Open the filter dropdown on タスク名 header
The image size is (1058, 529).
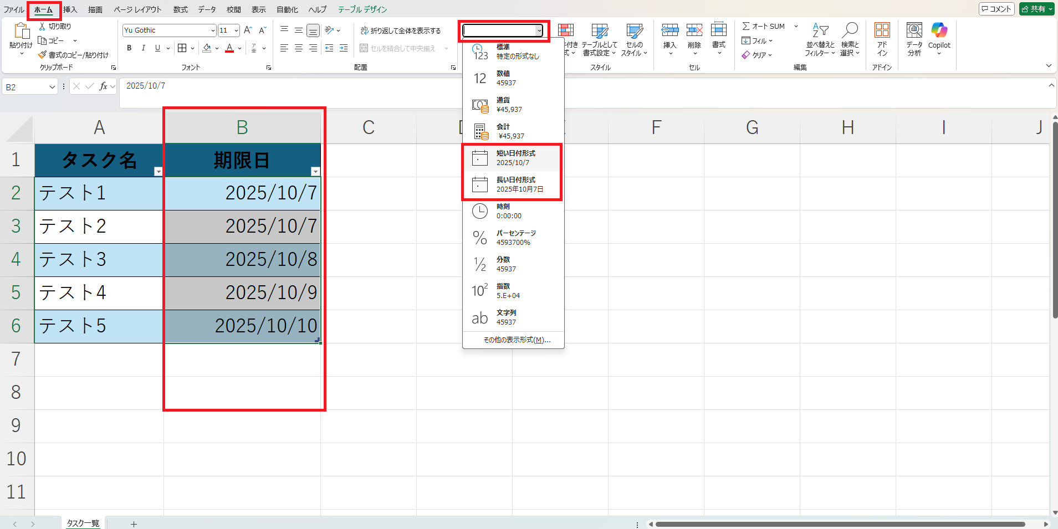tap(158, 172)
